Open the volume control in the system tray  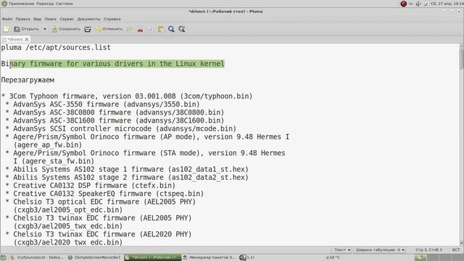pos(418,4)
